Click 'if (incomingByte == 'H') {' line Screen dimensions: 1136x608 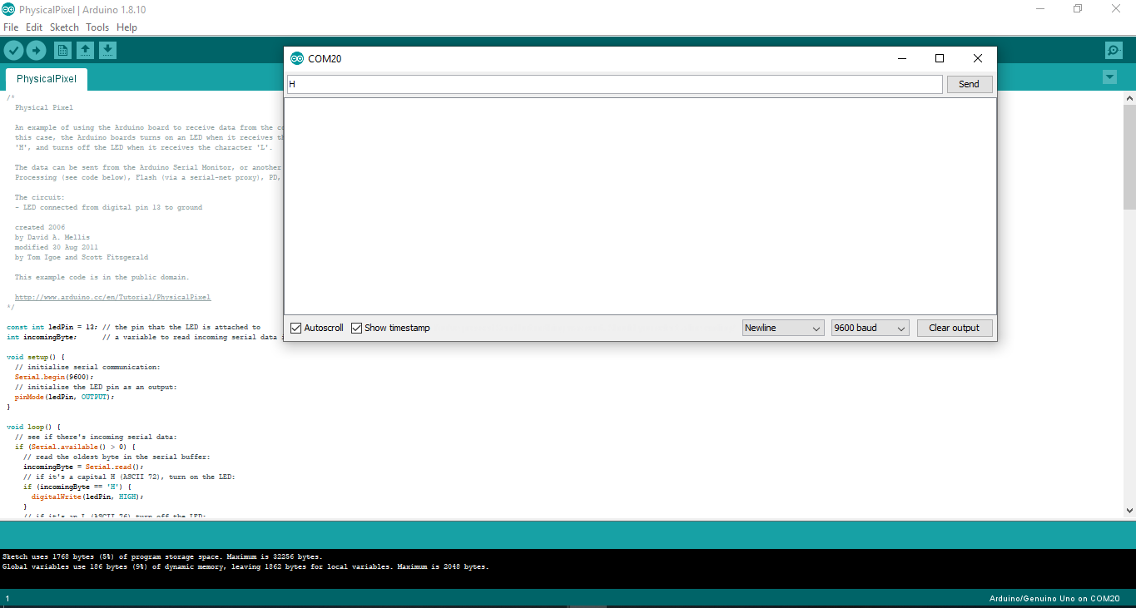tap(77, 487)
